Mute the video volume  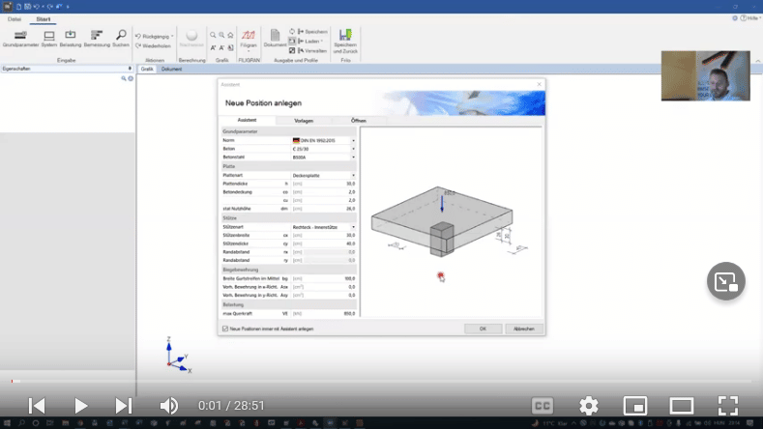(x=169, y=405)
